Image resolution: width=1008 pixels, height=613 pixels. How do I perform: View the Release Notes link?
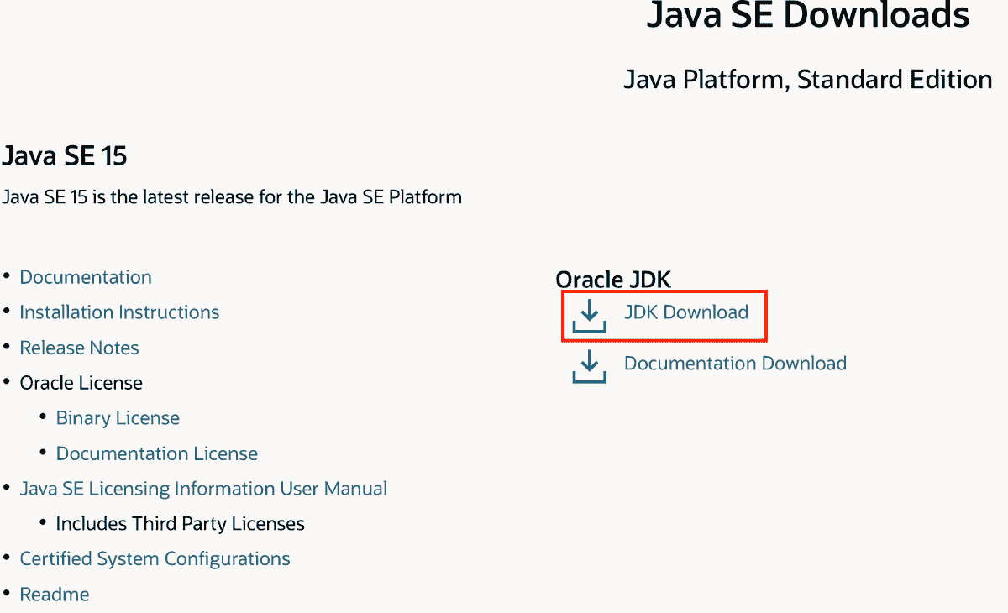[x=79, y=348]
